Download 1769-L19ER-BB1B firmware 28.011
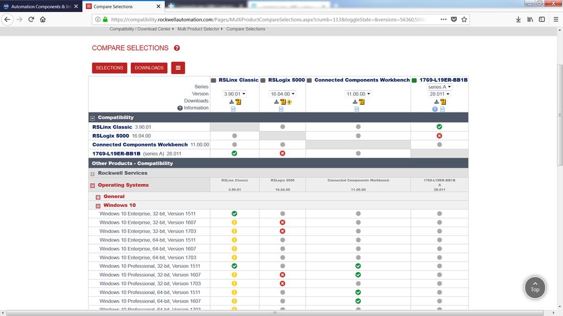This screenshot has width=563, height=316. [x=437, y=101]
